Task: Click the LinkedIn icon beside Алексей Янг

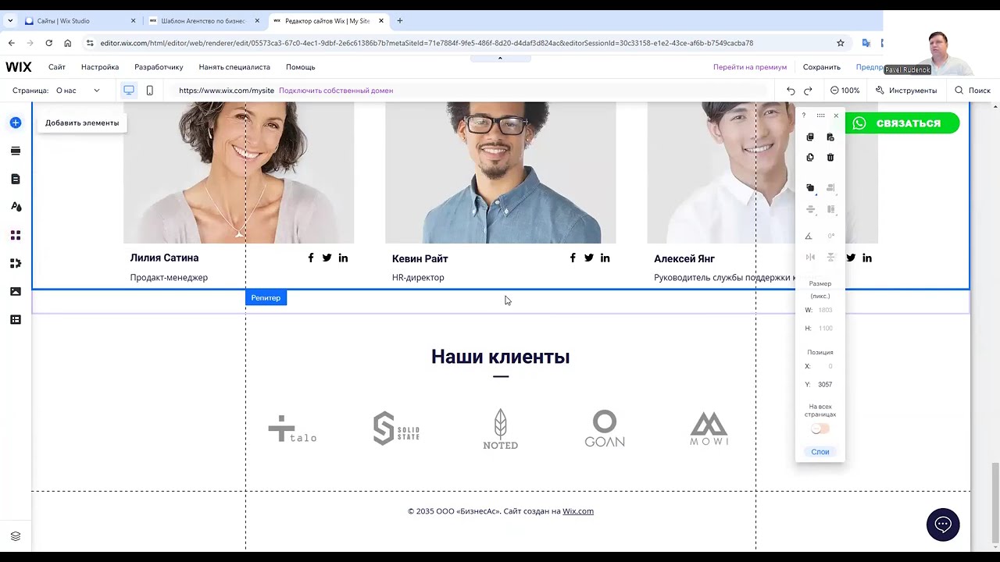Action: 866,258
